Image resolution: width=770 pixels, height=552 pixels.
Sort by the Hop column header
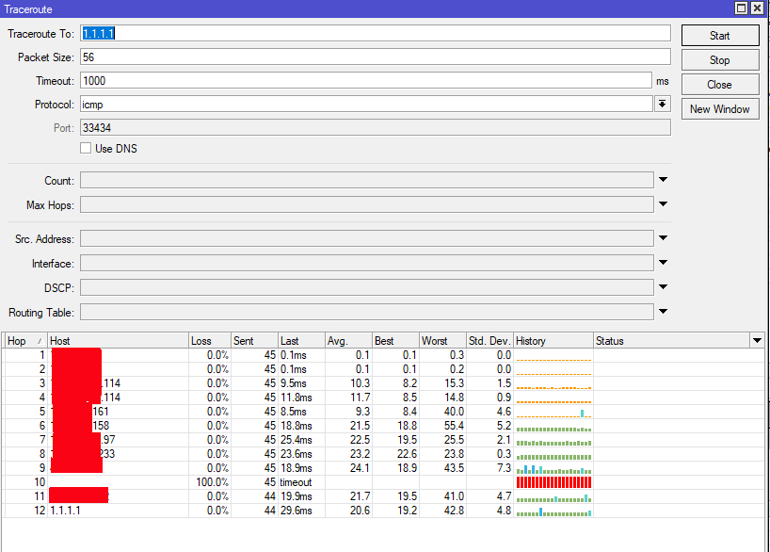tap(25, 341)
